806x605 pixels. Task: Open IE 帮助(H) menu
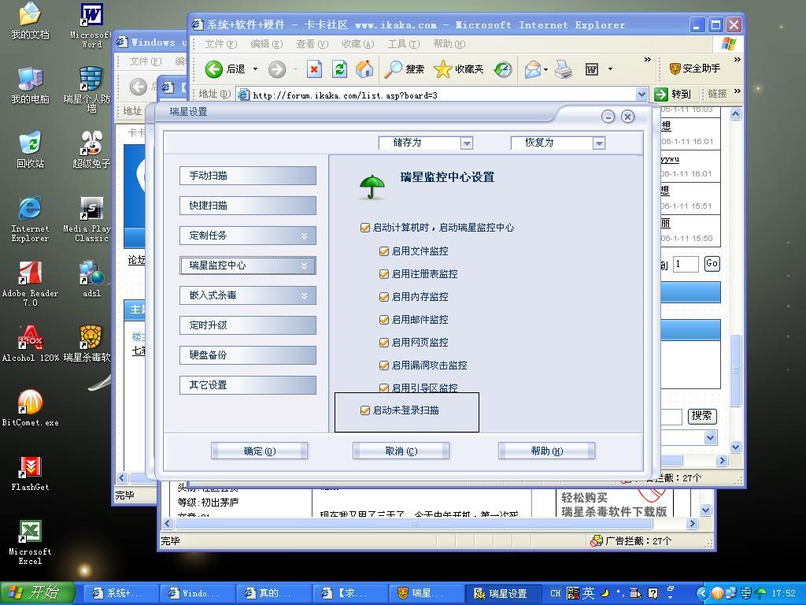[449, 44]
